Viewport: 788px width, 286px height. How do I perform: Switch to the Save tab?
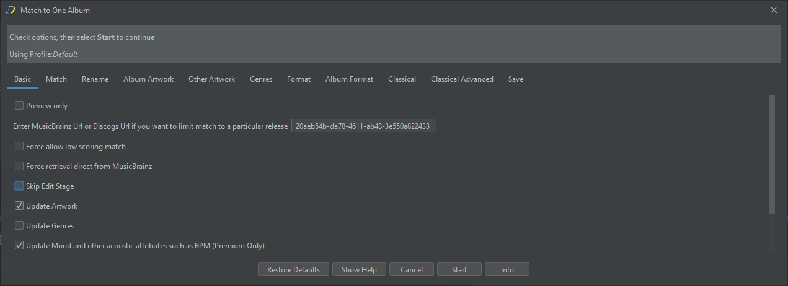[516, 79]
